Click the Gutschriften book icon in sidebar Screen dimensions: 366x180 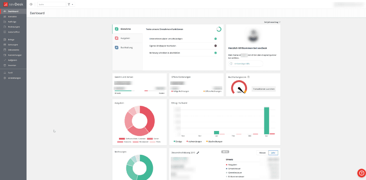point(5,32)
